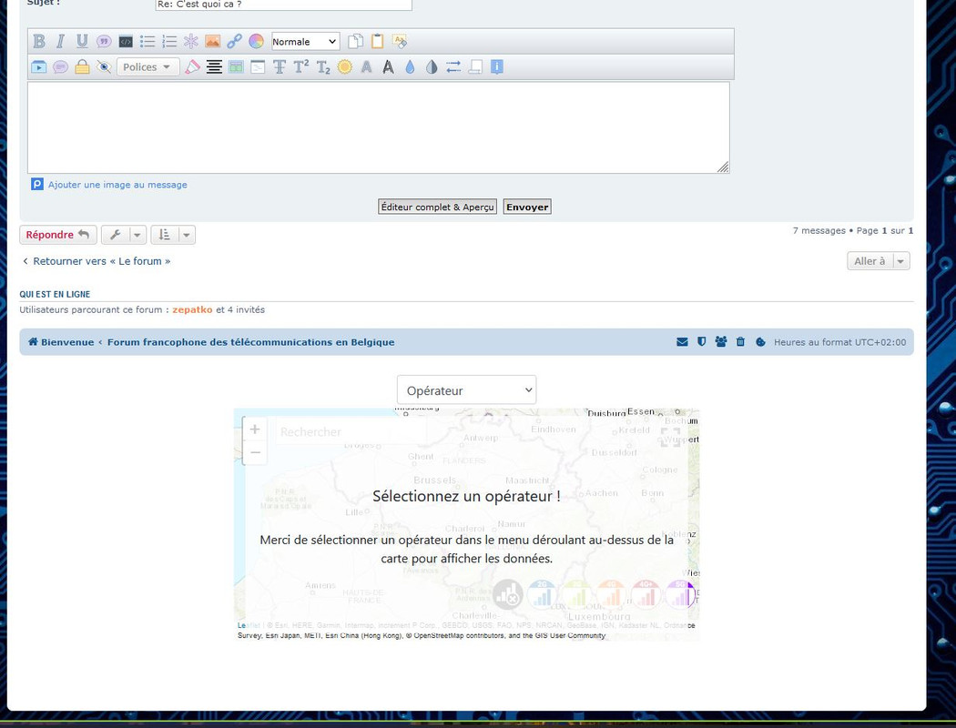The height and width of the screenshot is (728, 956).
Task: Open 'Forum francophone des télécommunications en Belgique'
Action: click(250, 342)
